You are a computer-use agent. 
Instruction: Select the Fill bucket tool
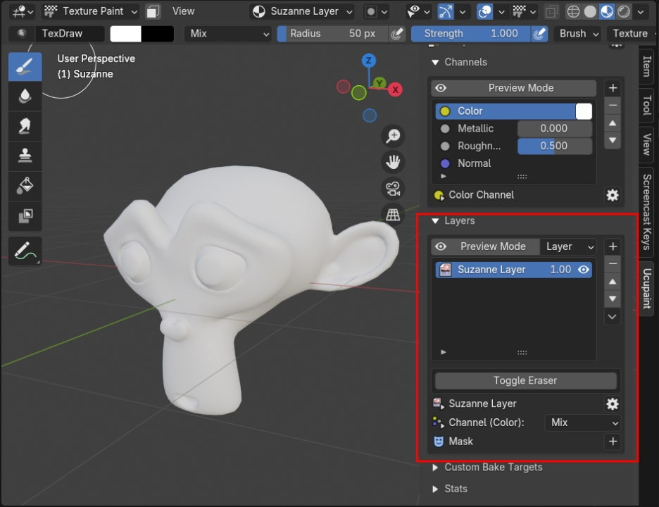coord(25,186)
